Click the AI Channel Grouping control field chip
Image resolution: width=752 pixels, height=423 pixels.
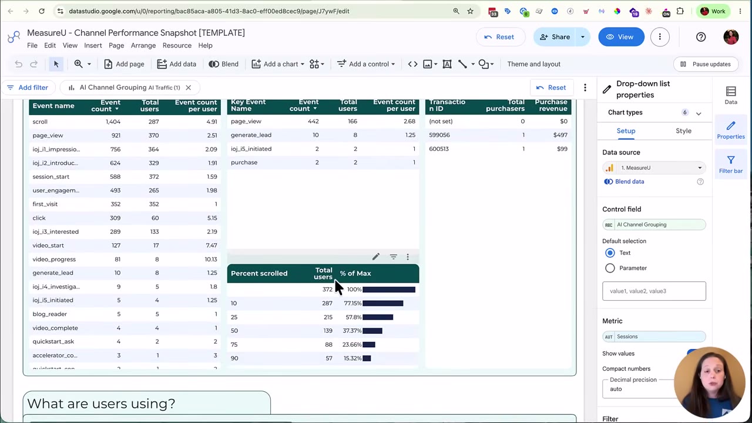pos(654,224)
